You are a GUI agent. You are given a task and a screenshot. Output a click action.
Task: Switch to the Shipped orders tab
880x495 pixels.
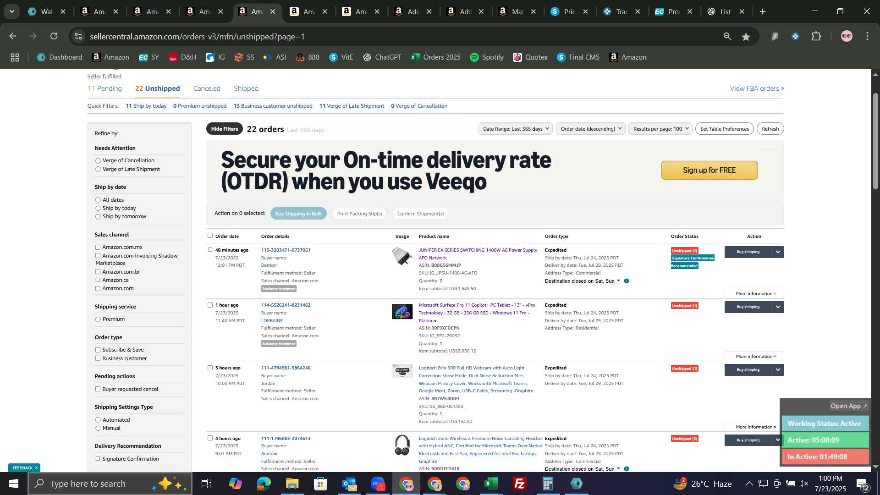pos(246,88)
